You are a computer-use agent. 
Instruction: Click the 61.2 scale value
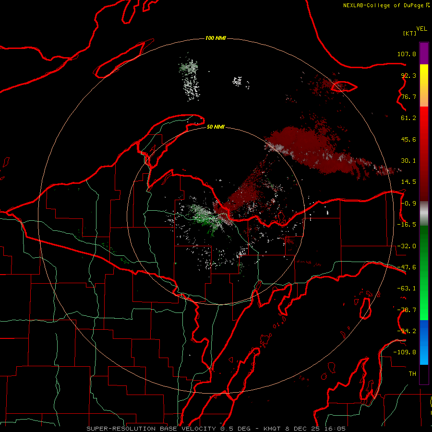click(x=408, y=118)
